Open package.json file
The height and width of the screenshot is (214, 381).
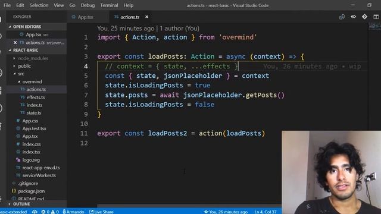(x=31, y=191)
